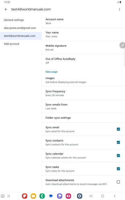Viewport: 125px width, 200px height.
Task: Open the app drawer grid icon
Action: tap(9, 196)
